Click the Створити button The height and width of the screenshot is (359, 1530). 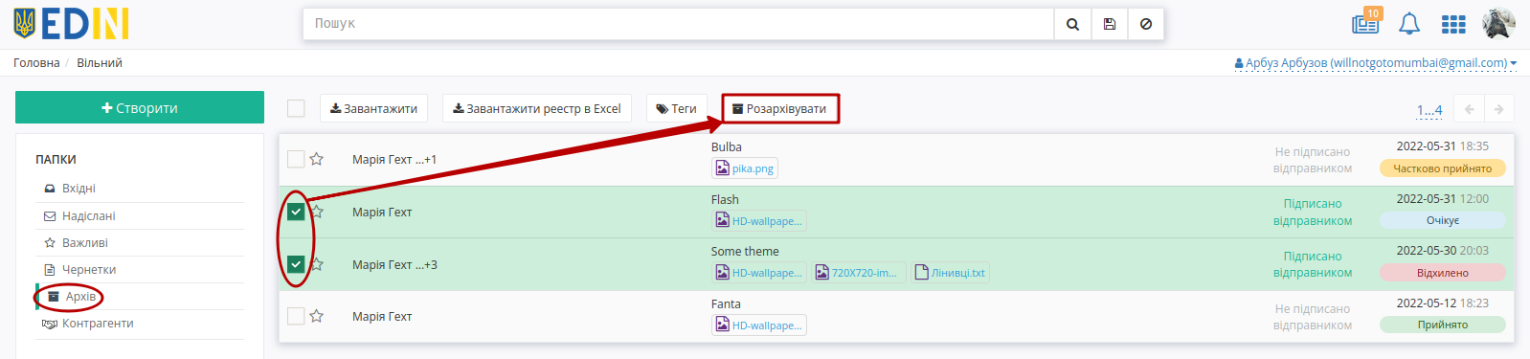tap(140, 107)
